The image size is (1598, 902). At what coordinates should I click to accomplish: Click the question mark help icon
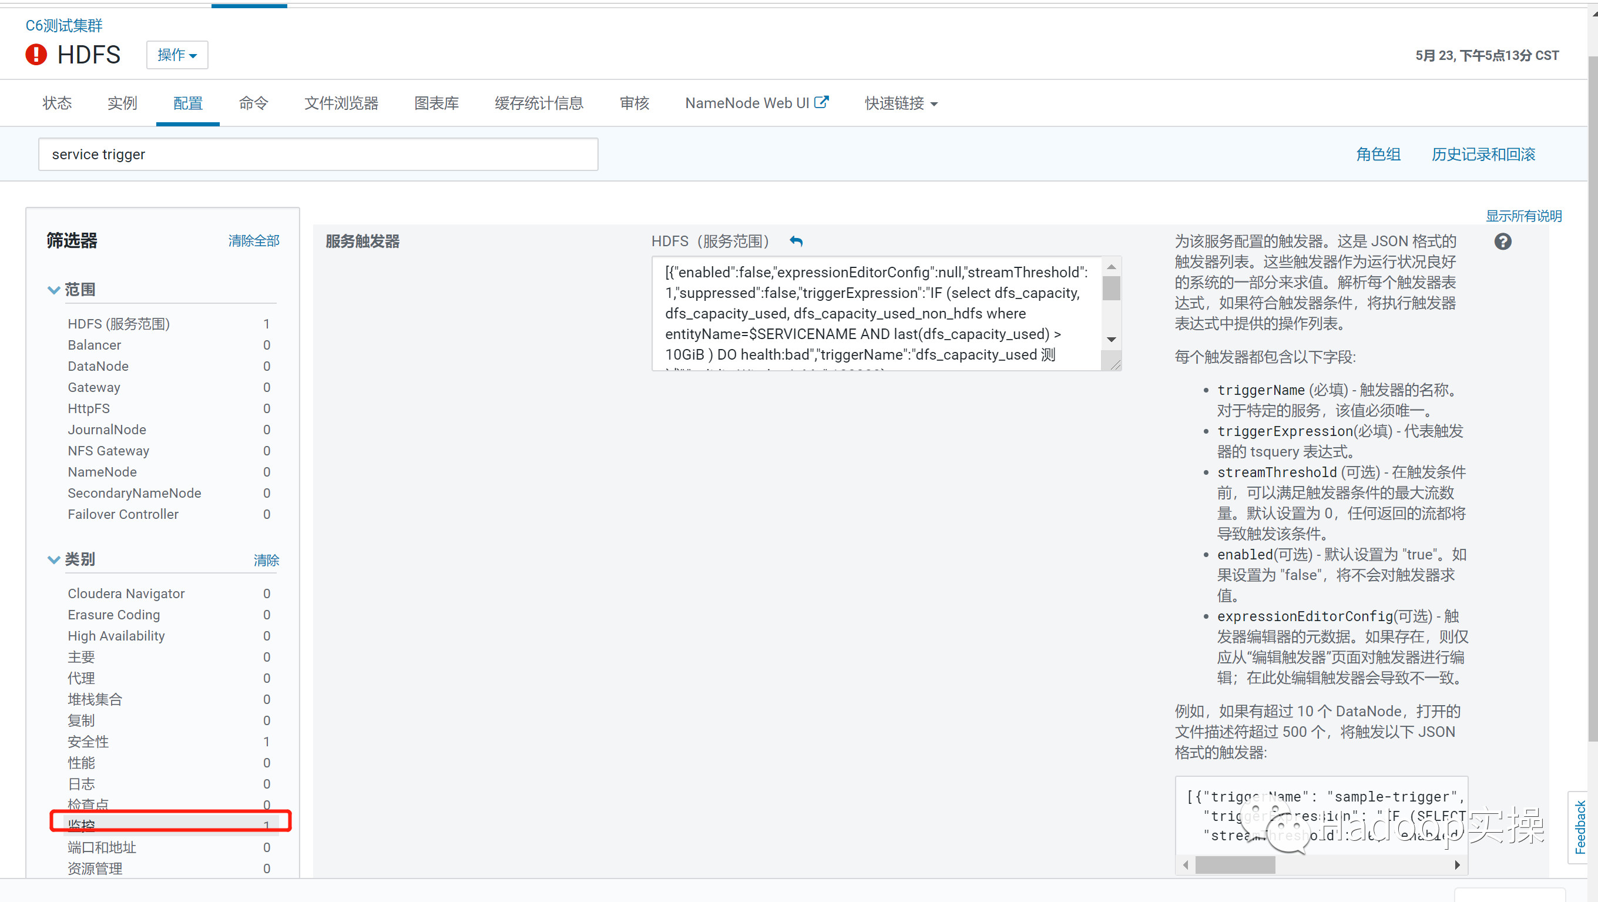coord(1502,242)
